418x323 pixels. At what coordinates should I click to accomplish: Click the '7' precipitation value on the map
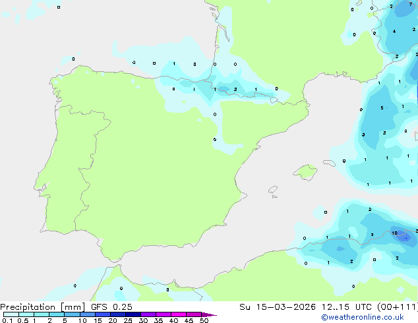pos(411,4)
